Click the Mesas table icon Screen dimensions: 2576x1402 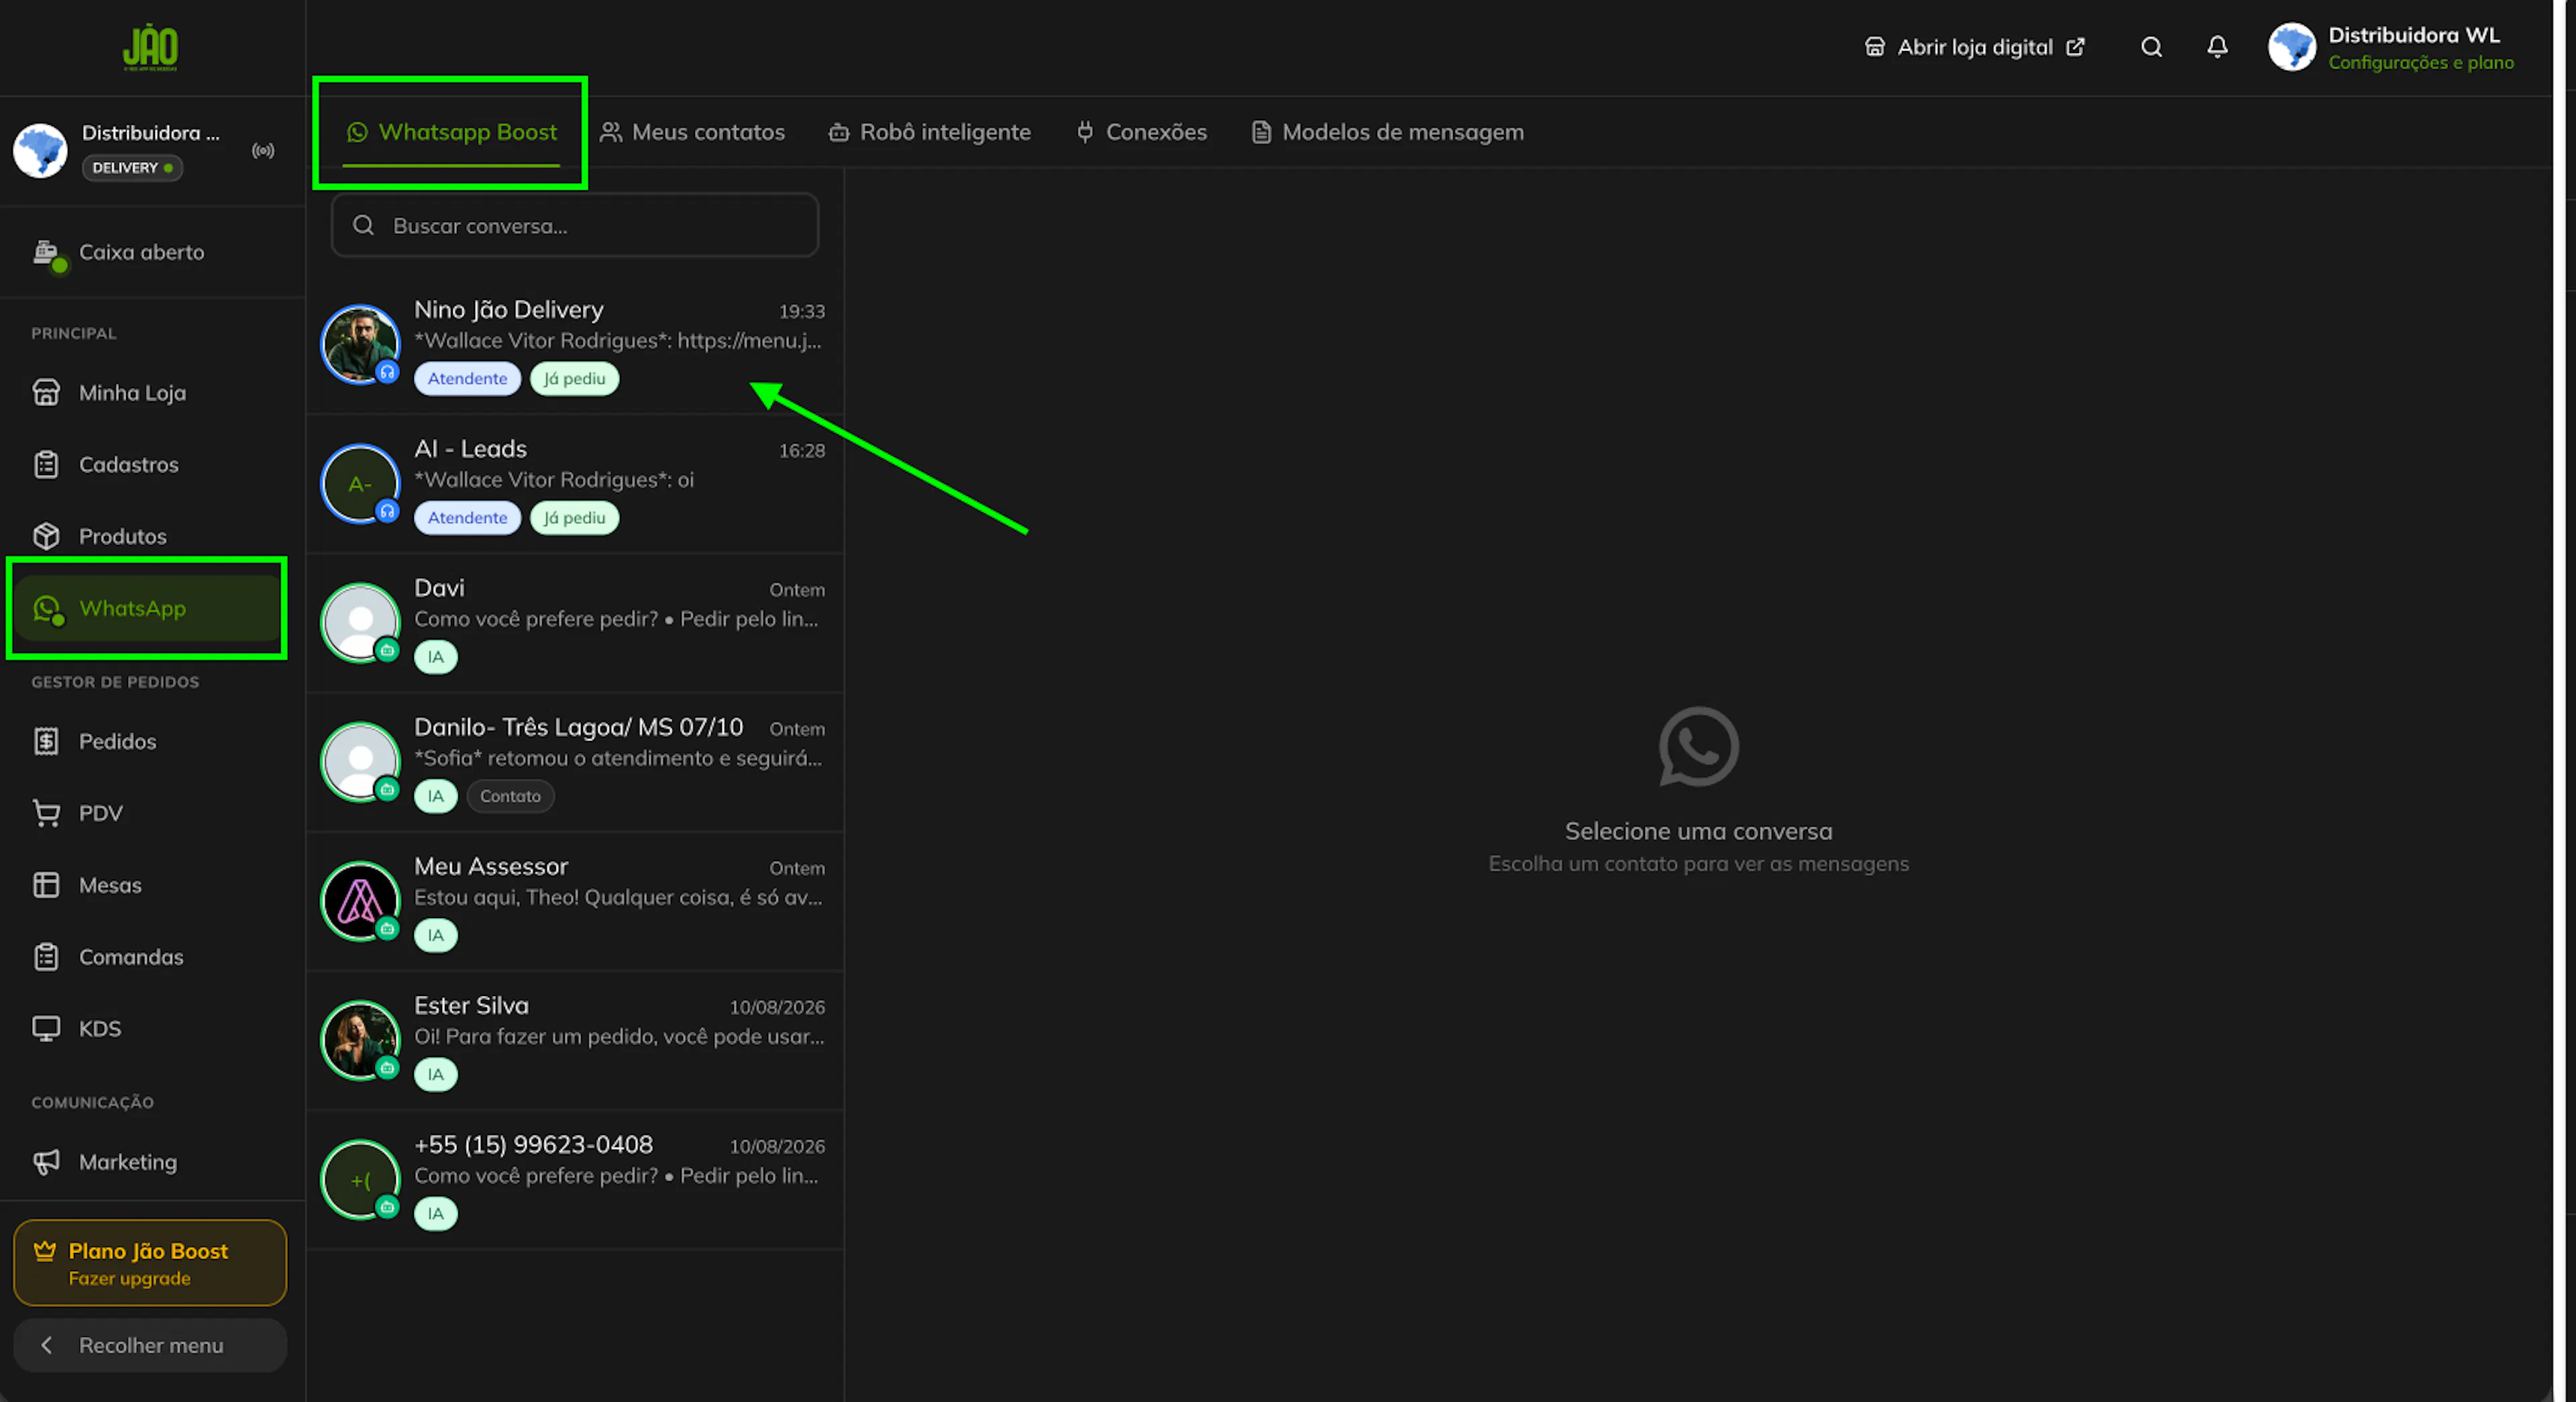46,885
